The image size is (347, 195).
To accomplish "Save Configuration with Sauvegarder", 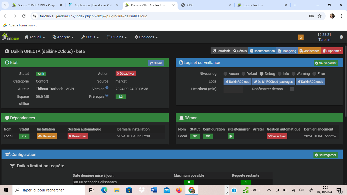I will [326, 155].
